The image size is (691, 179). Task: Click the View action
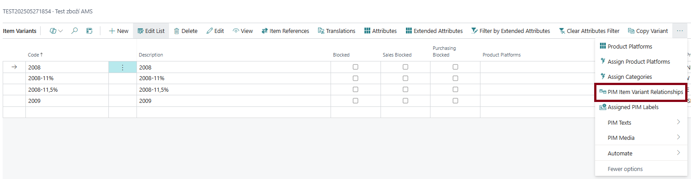pos(243,31)
